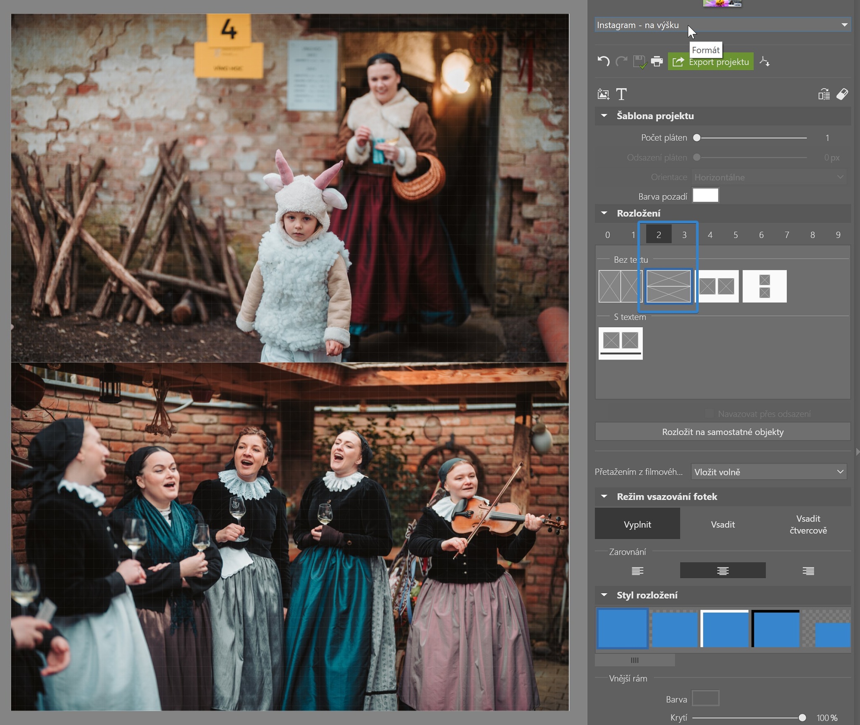Switch to layout group 0 in Rozložení

coord(607,235)
